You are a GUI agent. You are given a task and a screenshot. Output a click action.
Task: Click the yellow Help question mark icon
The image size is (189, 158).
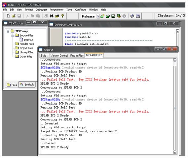pos(62,16)
